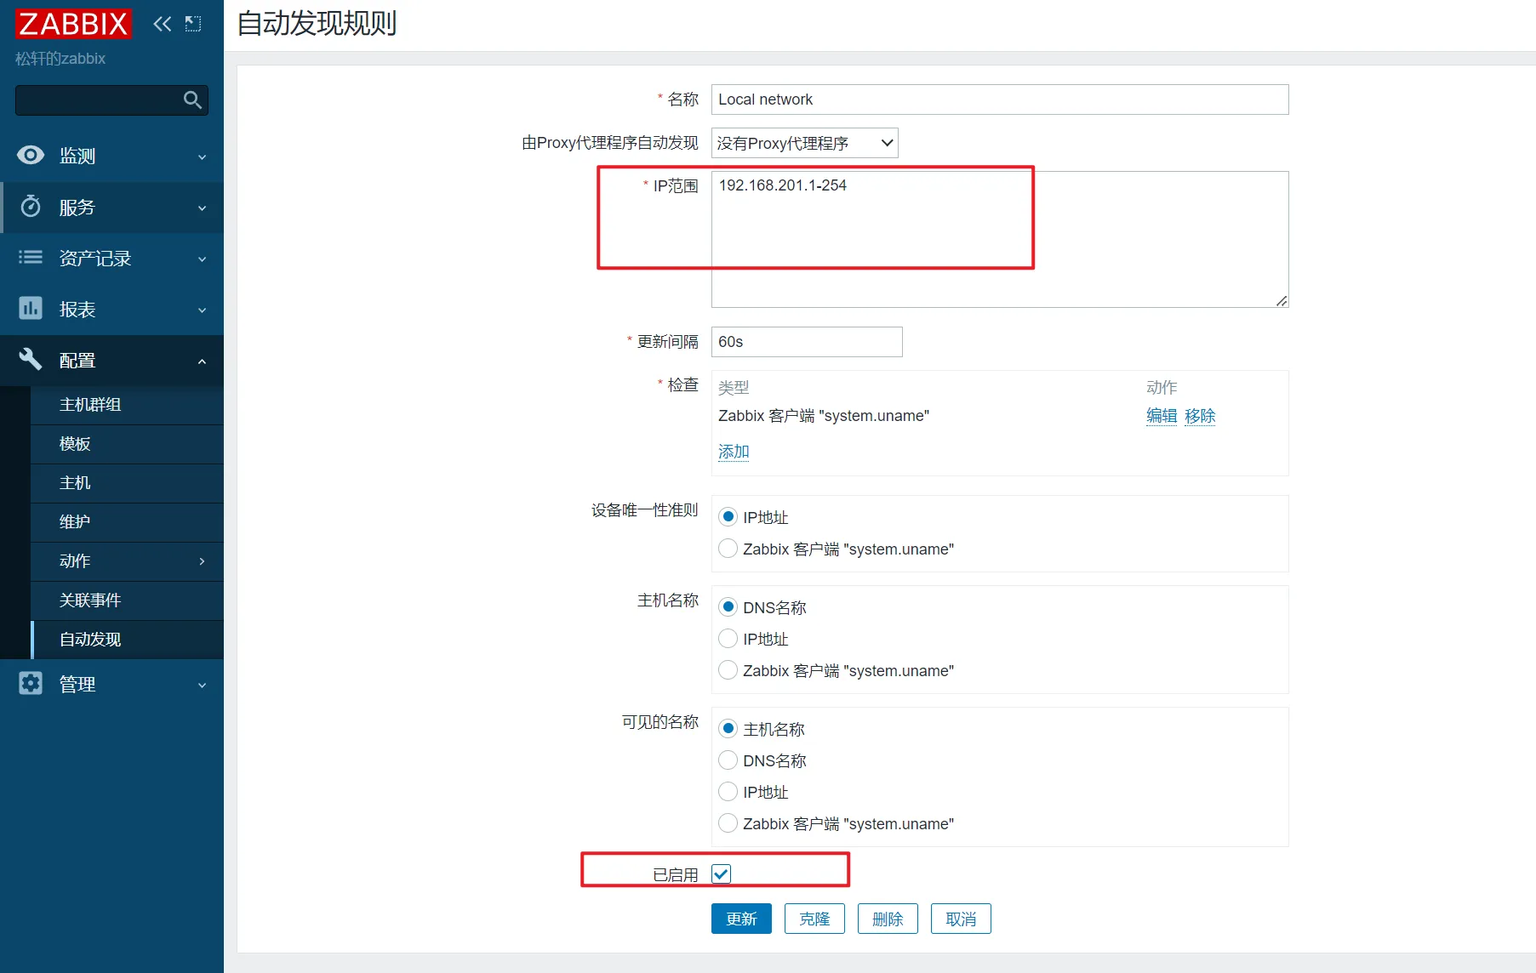The image size is (1536, 973).
Task: Click the 服务 stopwatch icon
Action: click(31, 207)
